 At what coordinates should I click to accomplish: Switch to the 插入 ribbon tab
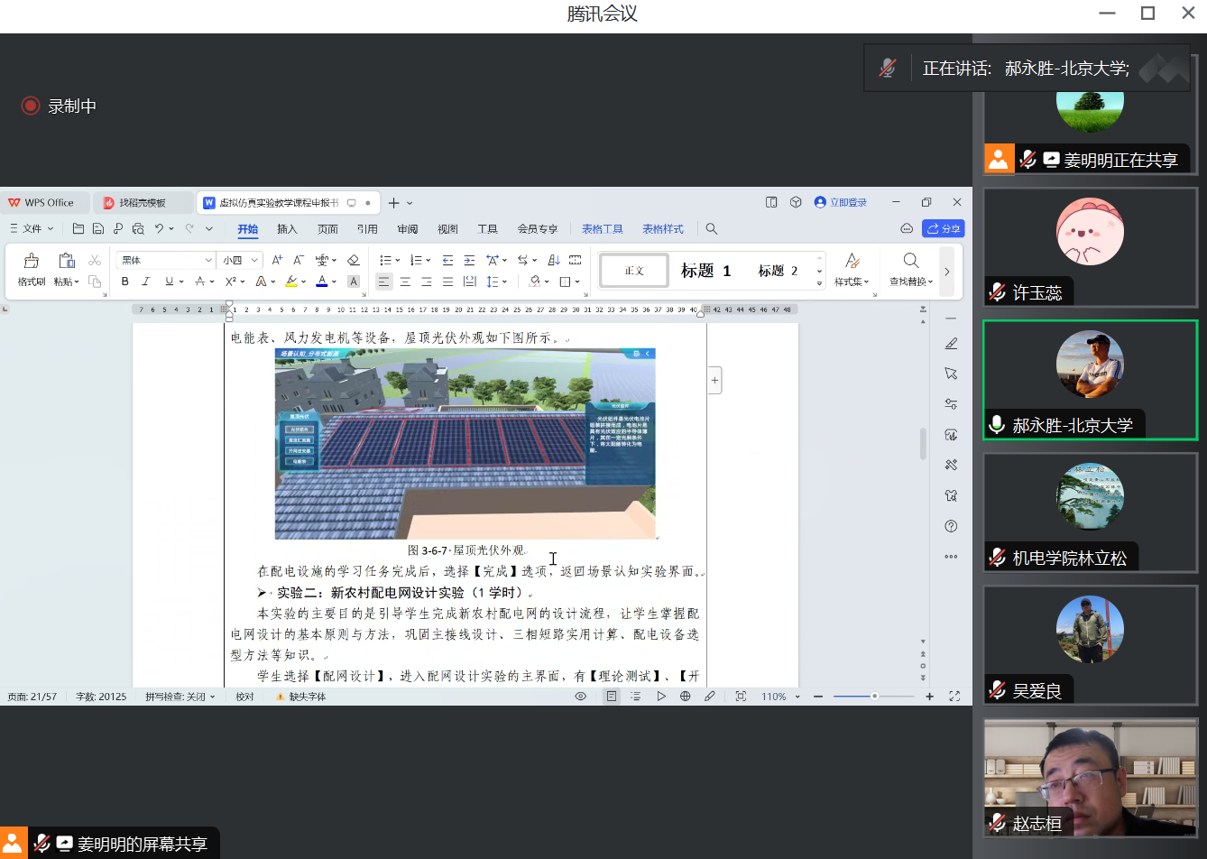click(x=287, y=229)
